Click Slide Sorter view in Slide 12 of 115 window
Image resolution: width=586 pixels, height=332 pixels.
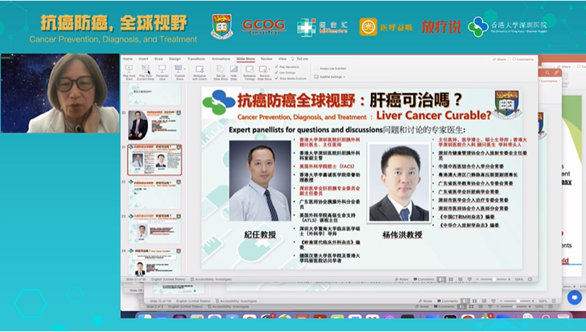point(475,301)
